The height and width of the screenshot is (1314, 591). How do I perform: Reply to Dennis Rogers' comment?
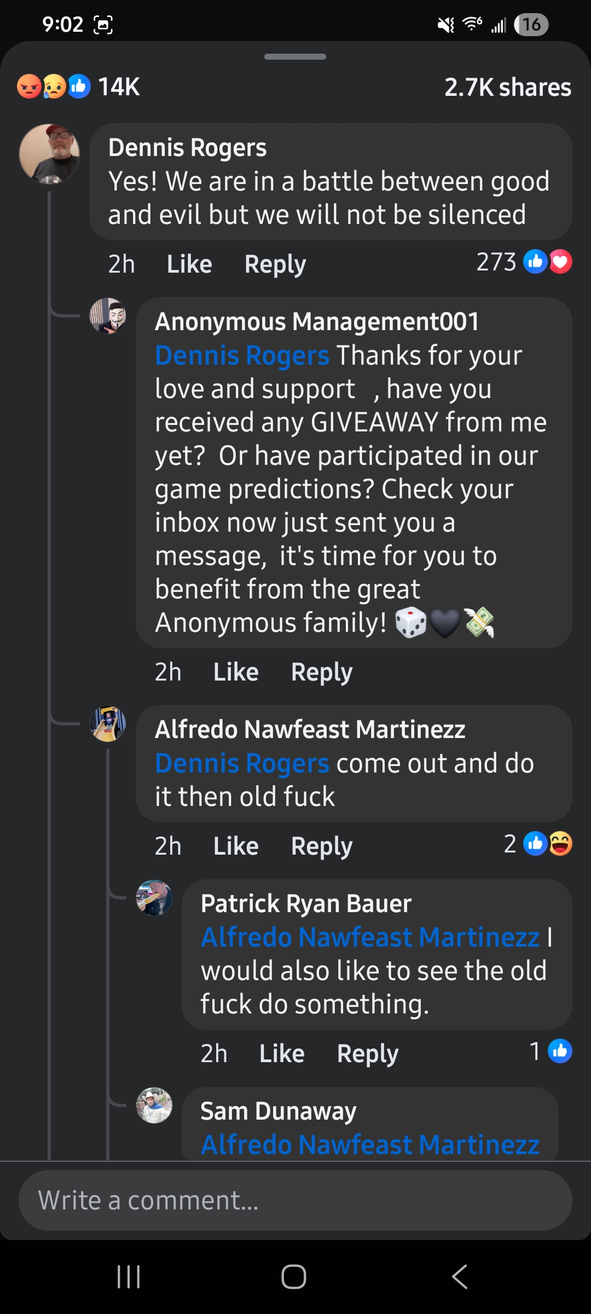(275, 264)
